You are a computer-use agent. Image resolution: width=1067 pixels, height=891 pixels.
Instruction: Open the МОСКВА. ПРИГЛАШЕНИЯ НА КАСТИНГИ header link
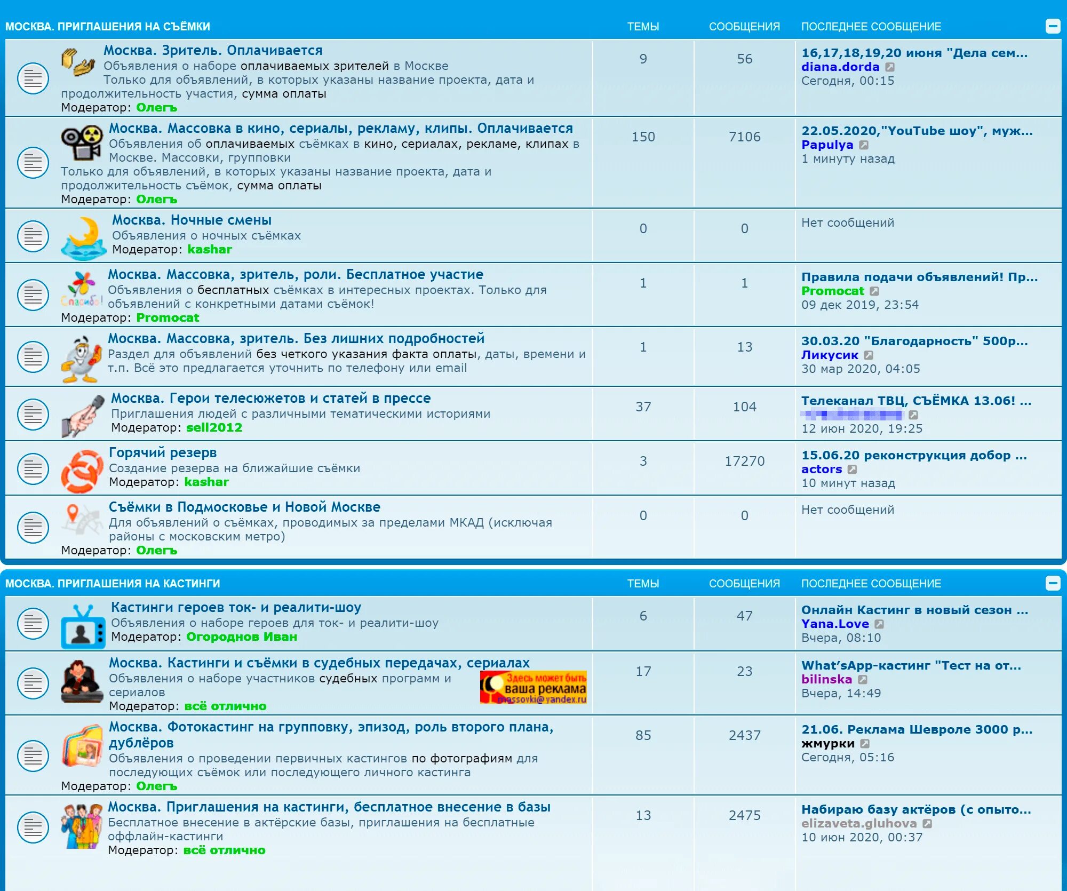(x=113, y=584)
